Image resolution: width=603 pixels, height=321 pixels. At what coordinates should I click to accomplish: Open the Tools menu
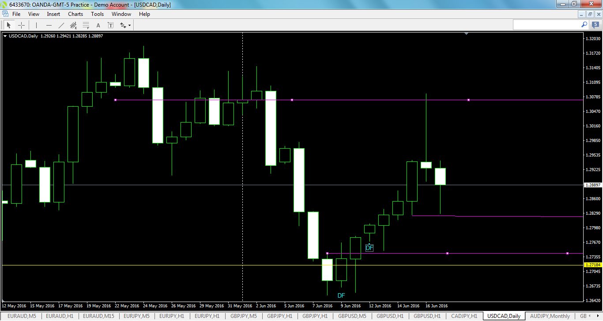97,14
